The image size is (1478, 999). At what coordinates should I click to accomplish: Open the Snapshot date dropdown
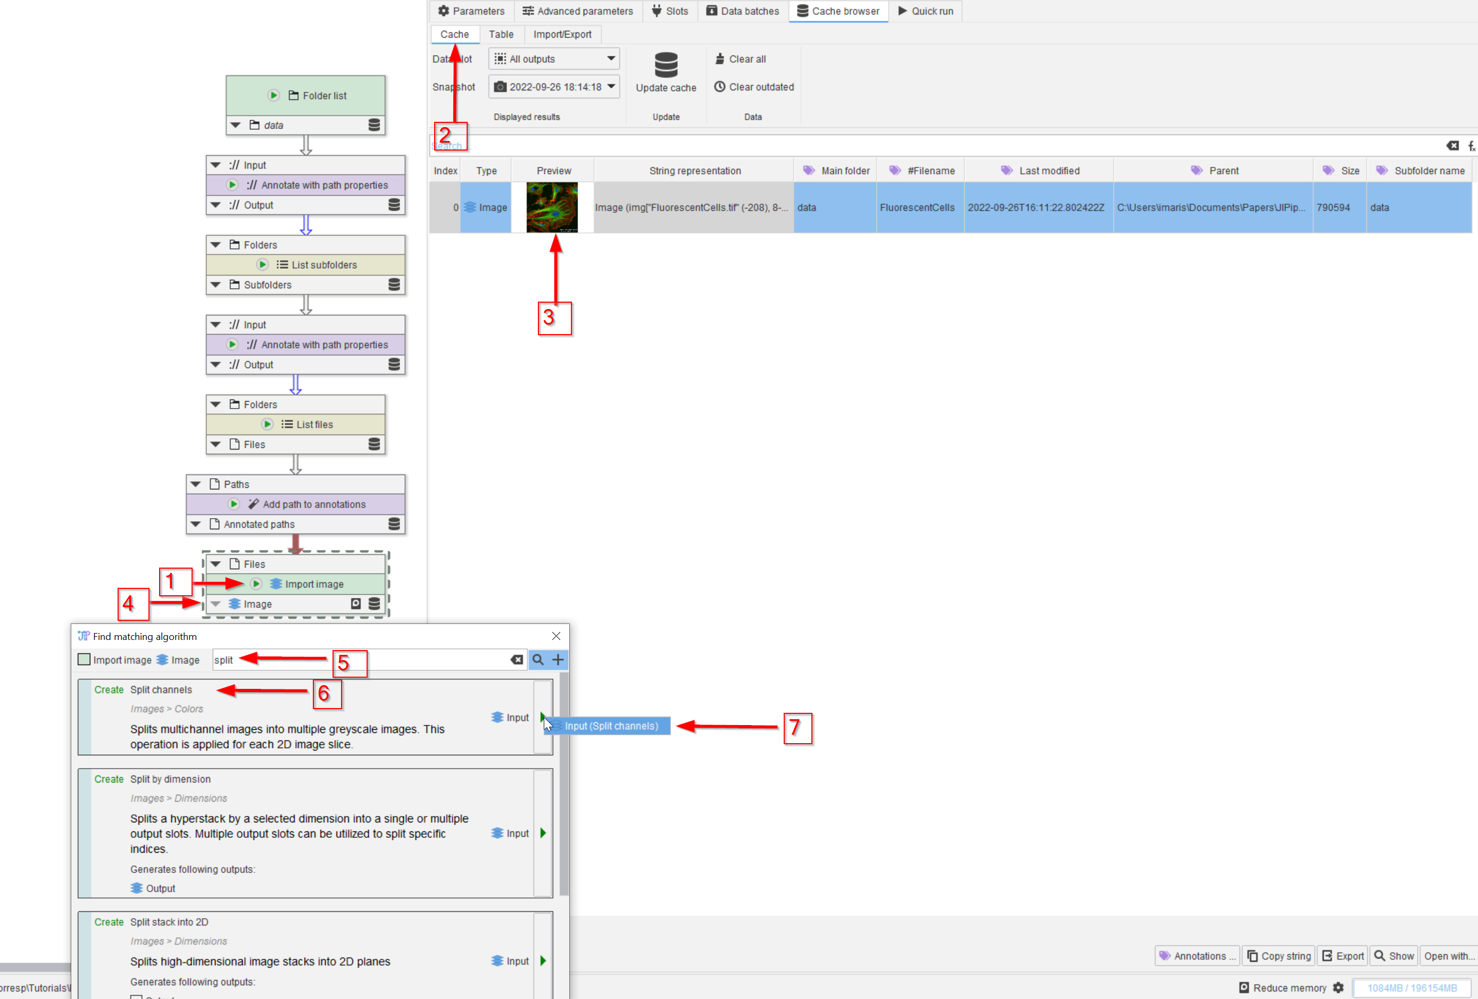click(554, 87)
